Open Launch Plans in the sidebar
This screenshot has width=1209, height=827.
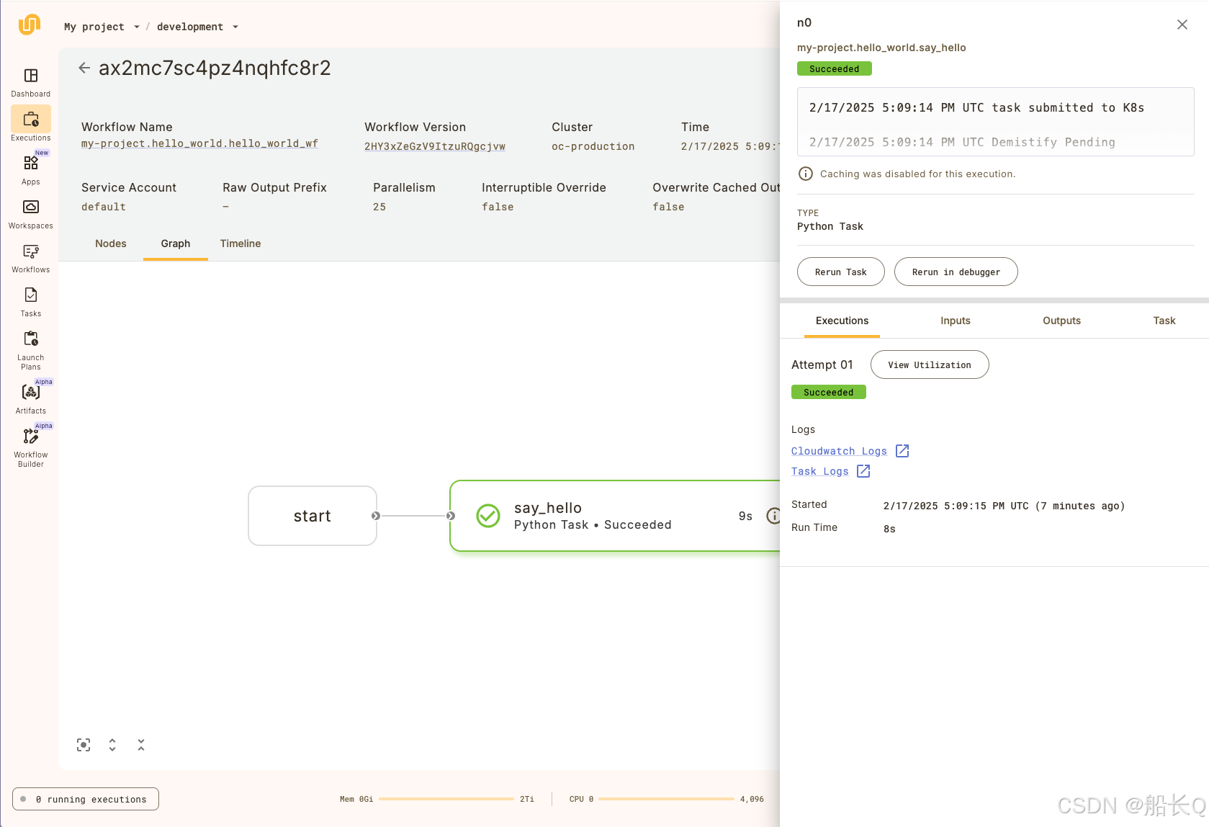coord(30,348)
